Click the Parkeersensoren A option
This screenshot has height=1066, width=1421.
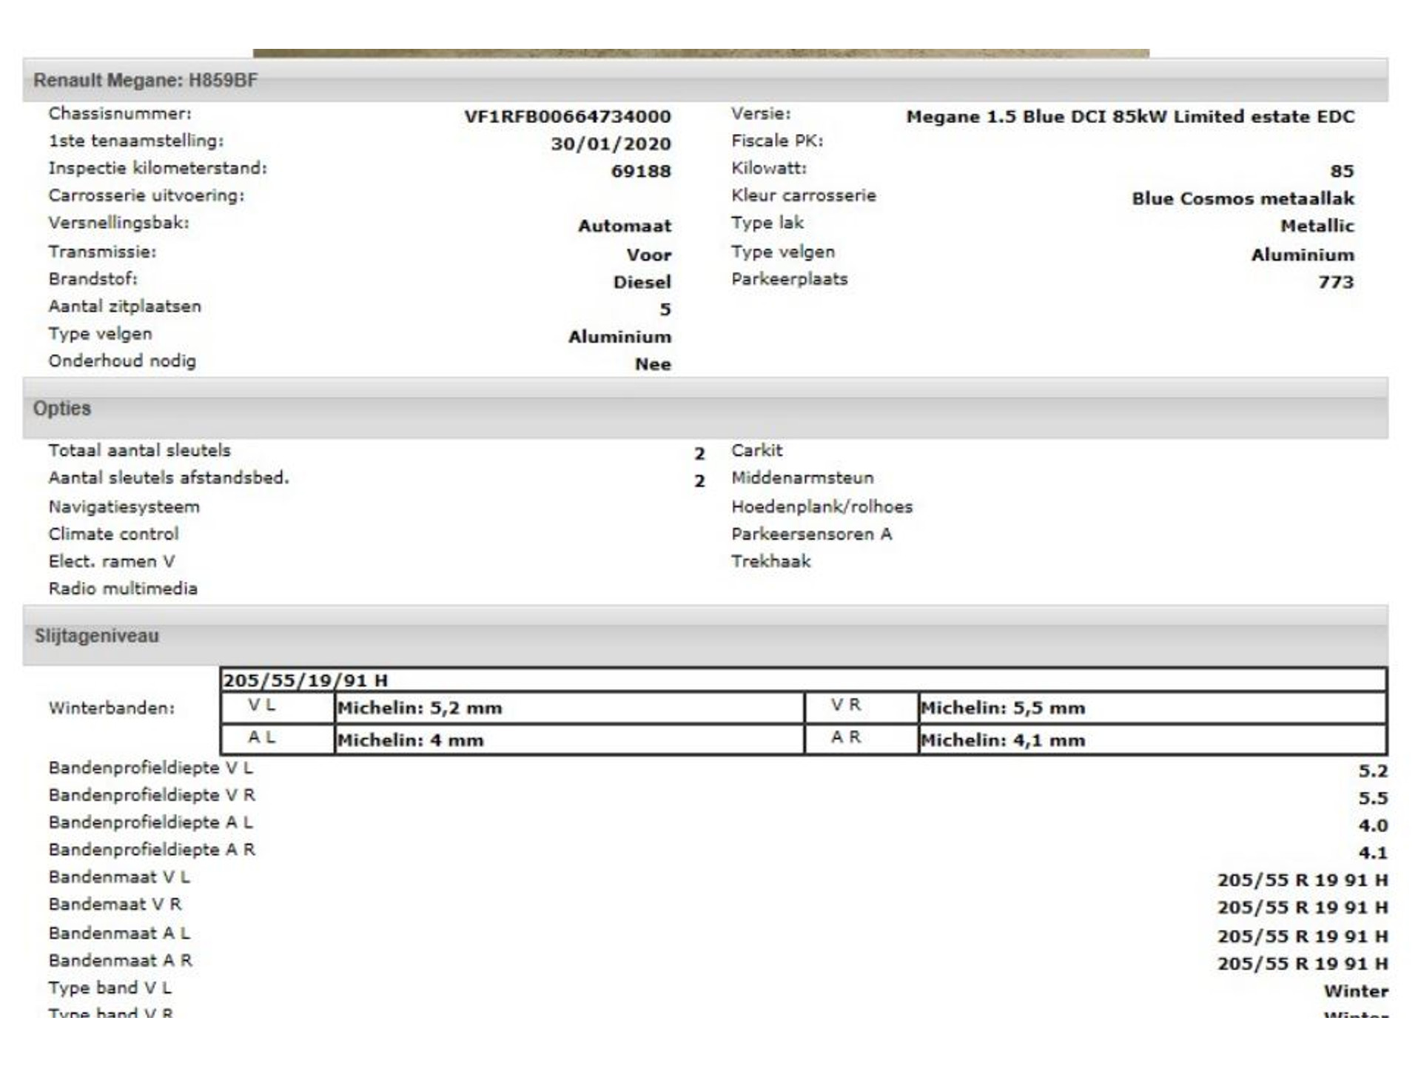(811, 534)
